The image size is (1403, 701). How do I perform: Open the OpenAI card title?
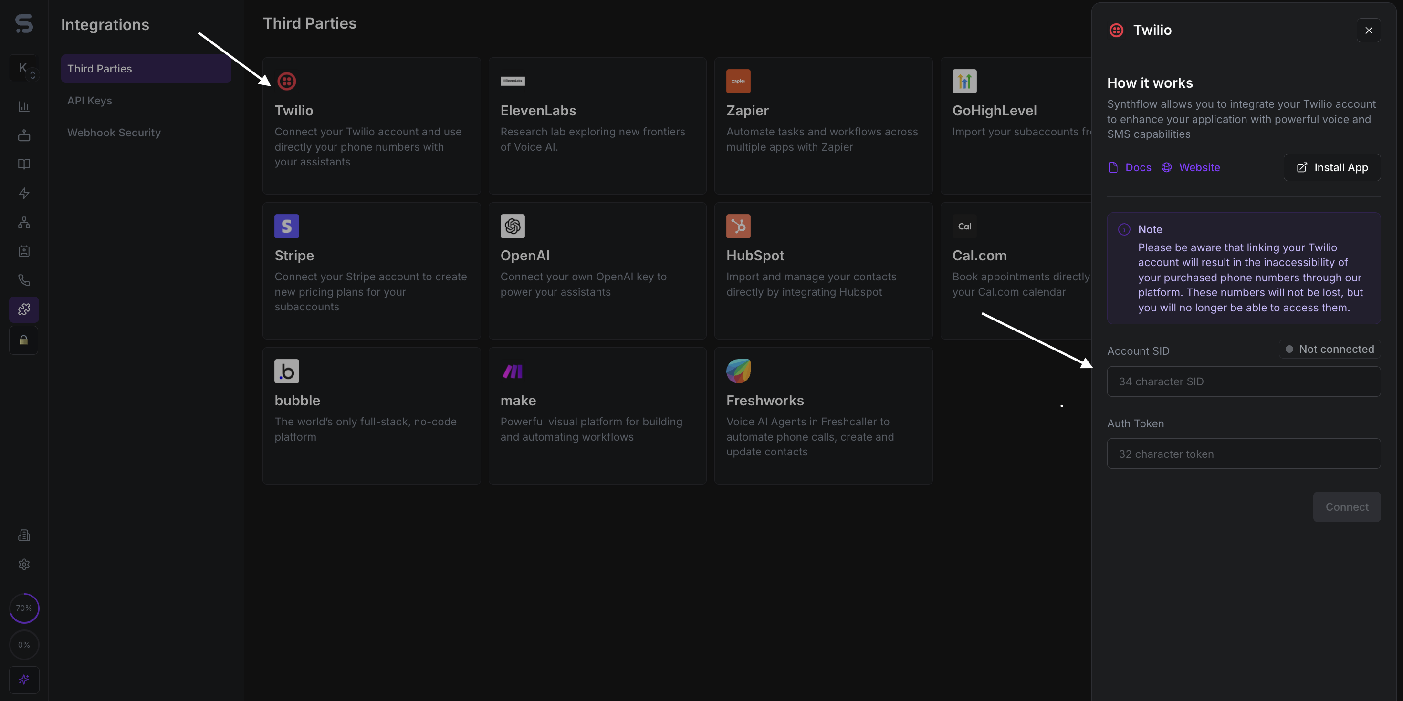pyautogui.click(x=525, y=256)
